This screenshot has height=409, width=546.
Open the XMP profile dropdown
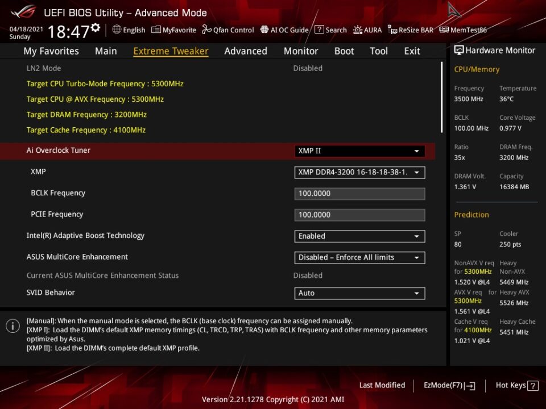click(x=359, y=172)
